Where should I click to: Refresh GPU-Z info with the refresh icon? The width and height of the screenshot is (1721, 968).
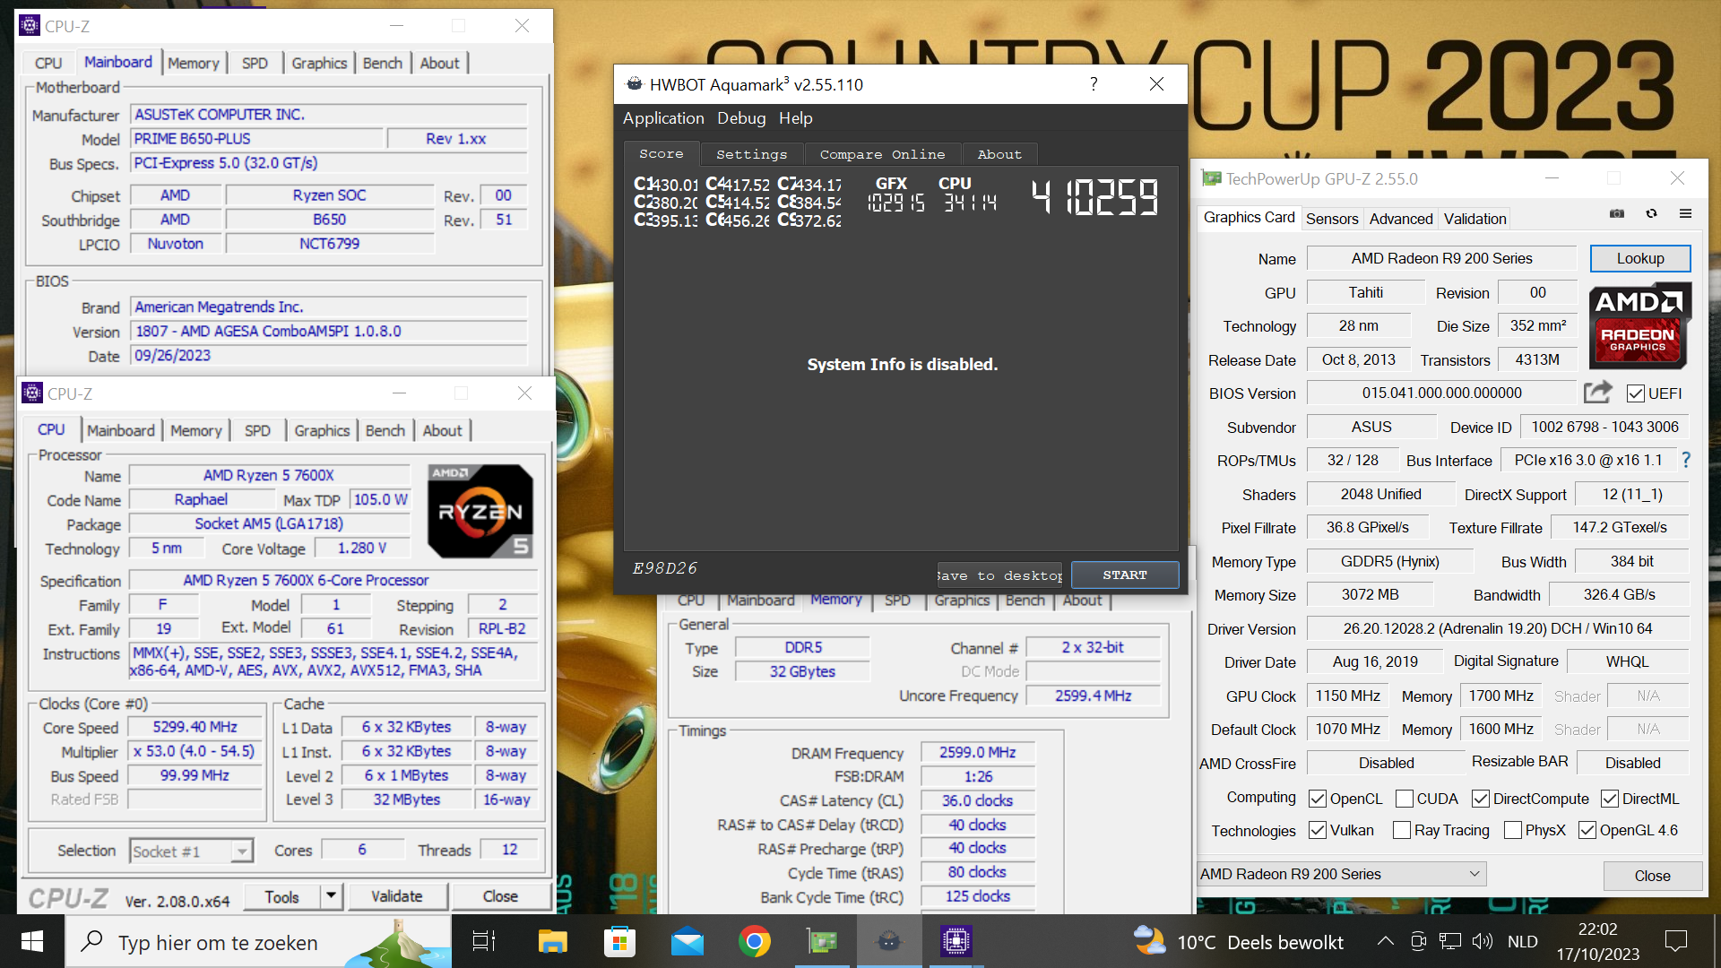pyautogui.click(x=1651, y=214)
